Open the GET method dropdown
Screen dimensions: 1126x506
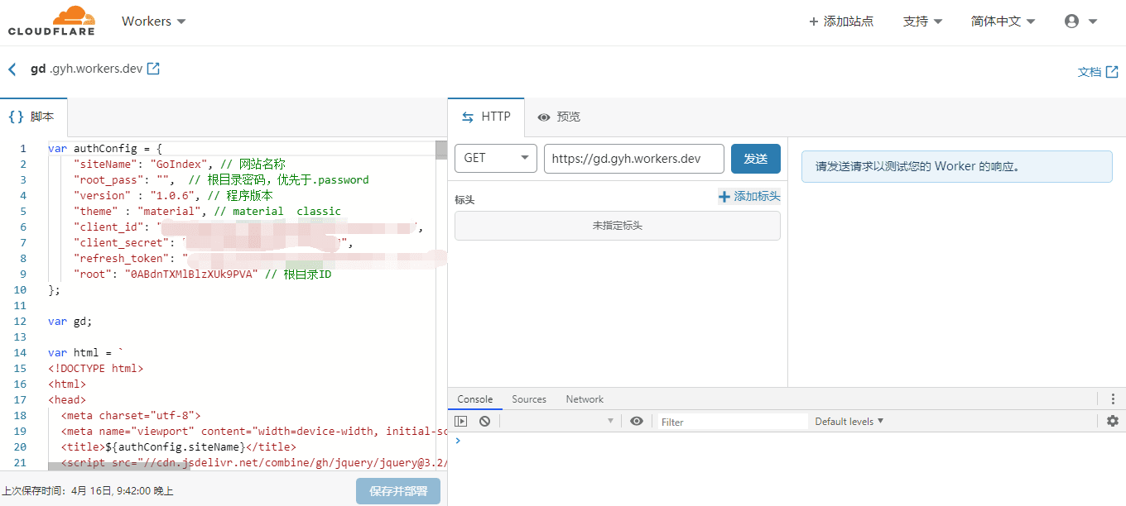[x=496, y=158]
